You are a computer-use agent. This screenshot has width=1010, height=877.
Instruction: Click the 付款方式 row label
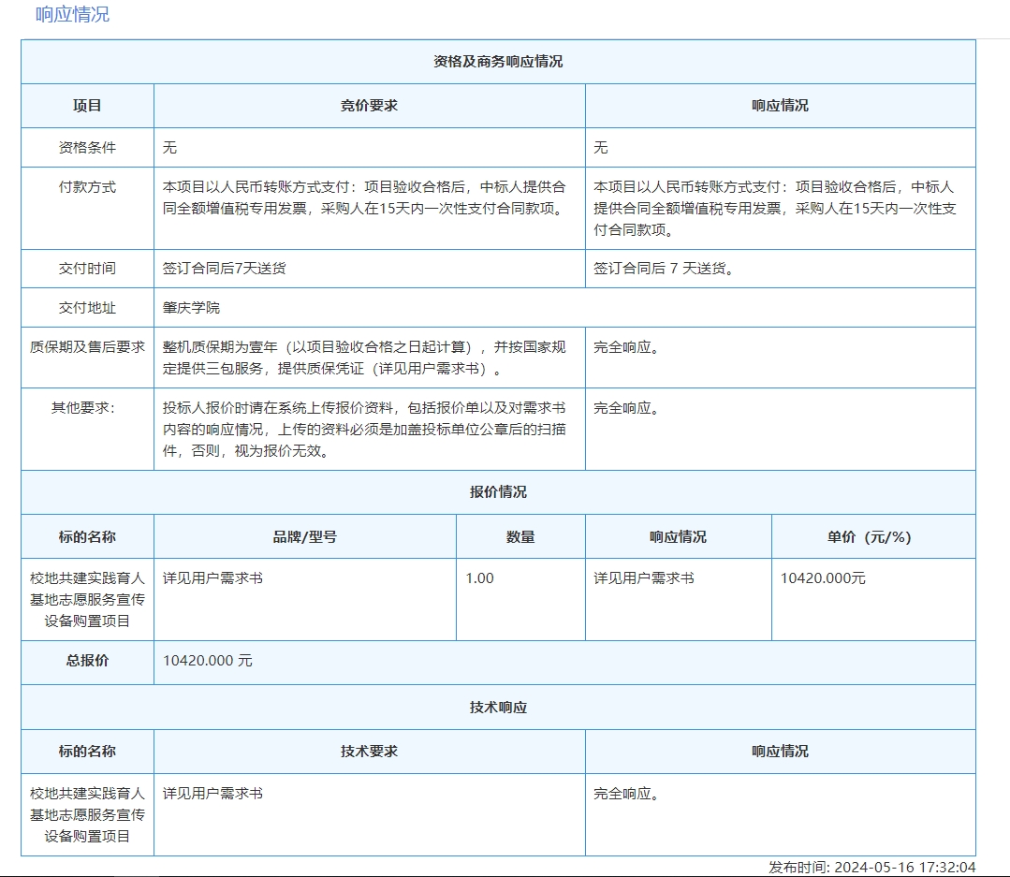87,186
